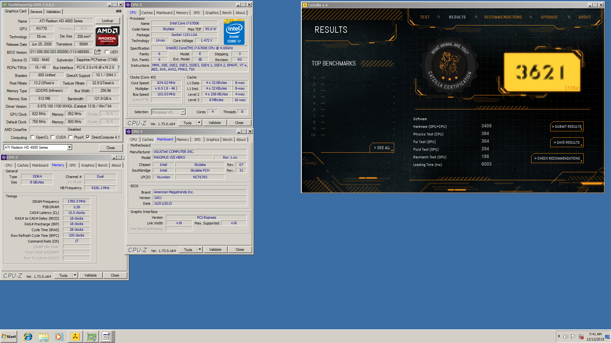This screenshot has height=343, width=611.
Task: Click the GPU-Z screenshot camera icon
Action: (x=119, y=11)
